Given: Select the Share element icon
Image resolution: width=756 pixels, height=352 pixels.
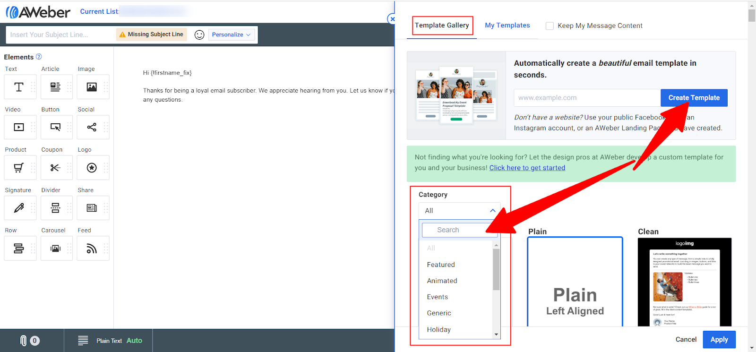Looking at the screenshot, I should pos(92,208).
